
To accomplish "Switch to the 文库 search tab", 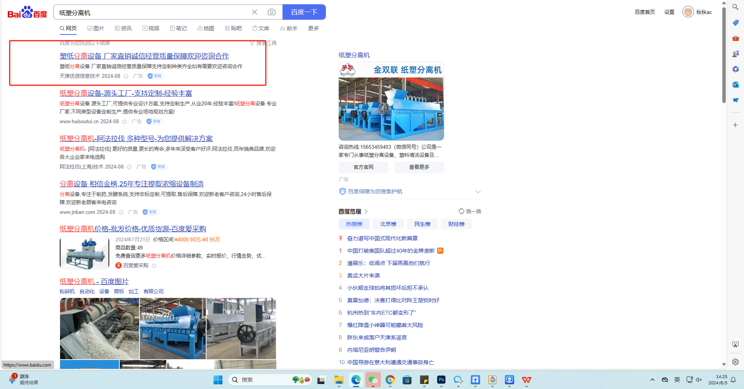I will pyautogui.click(x=261, y=28).
